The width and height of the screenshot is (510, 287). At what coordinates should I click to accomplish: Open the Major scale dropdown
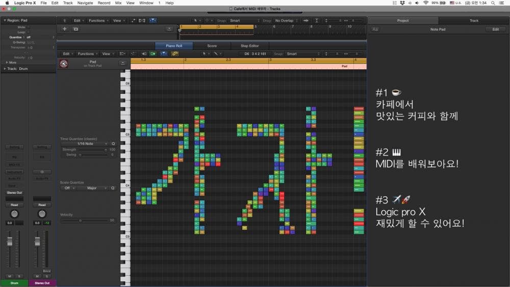point(93,188)
